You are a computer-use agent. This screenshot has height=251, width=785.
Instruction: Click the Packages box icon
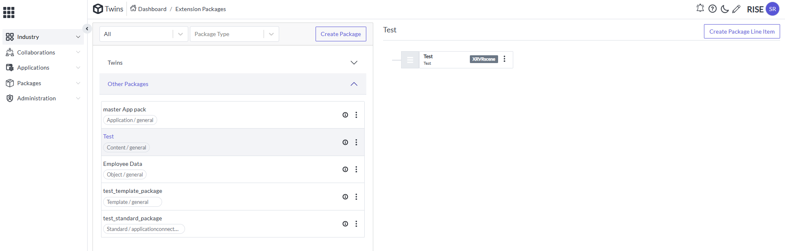point(10,83)
